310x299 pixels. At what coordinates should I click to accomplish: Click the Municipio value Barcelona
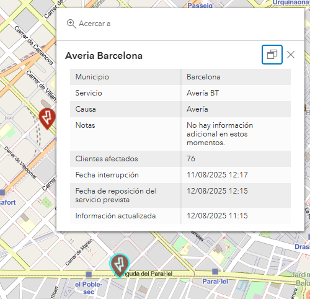[x=203, y=77]
